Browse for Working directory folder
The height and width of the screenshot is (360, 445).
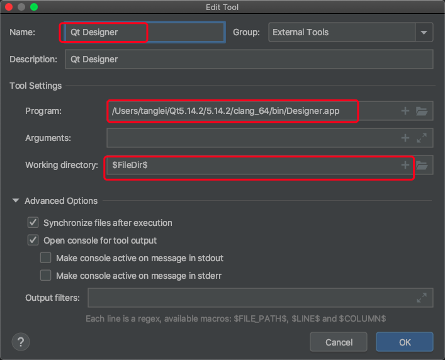pos(422,165)
